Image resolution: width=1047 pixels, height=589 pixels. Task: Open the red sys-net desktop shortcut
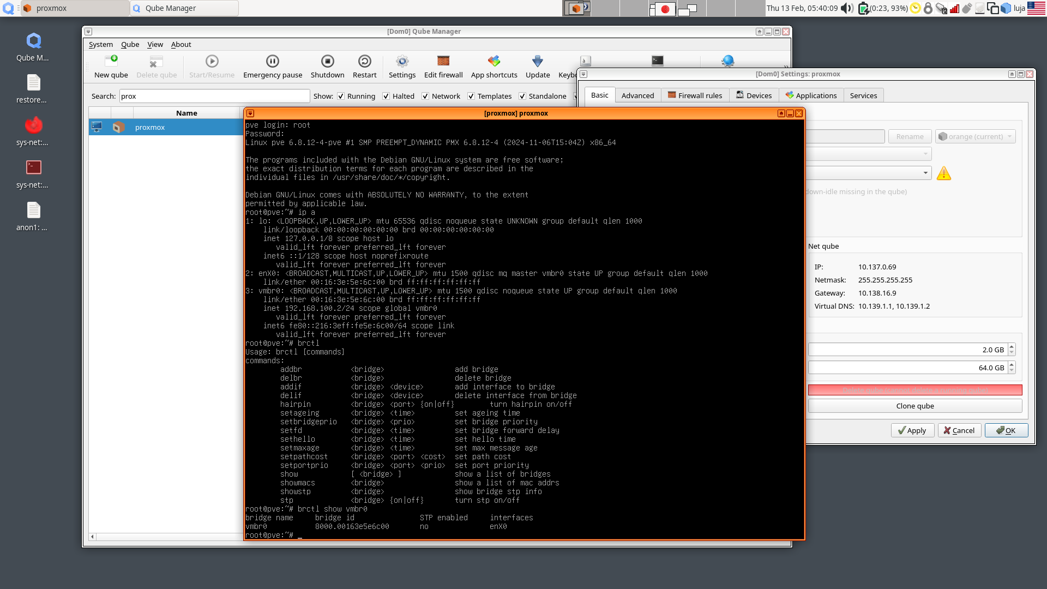33,131
